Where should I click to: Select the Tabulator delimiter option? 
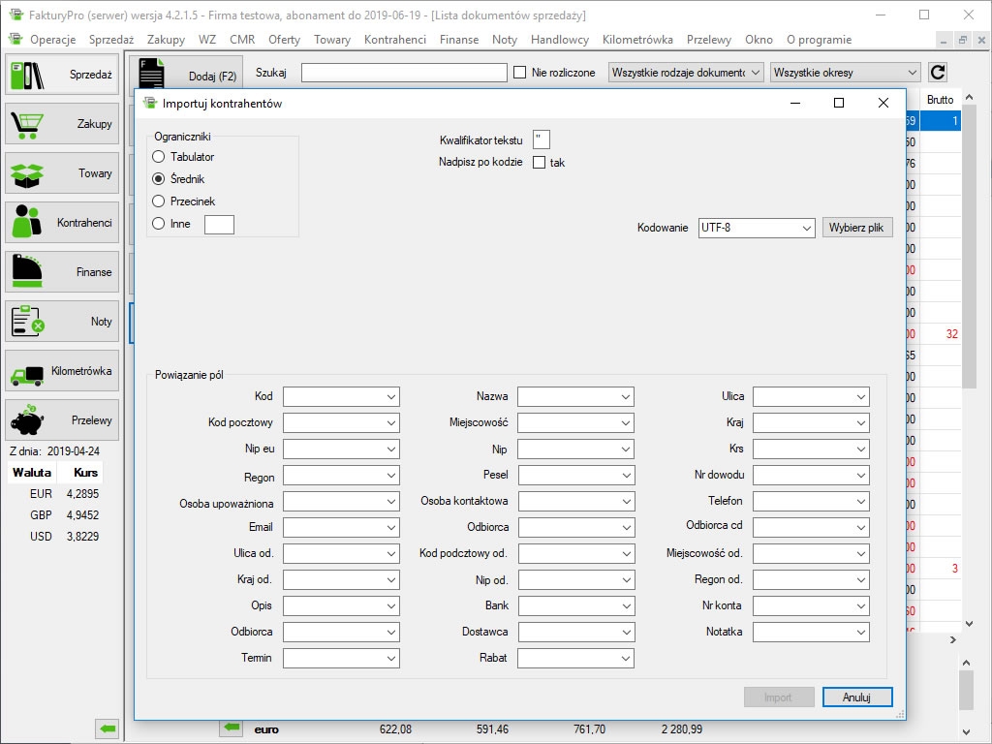[x=159, y=157]
